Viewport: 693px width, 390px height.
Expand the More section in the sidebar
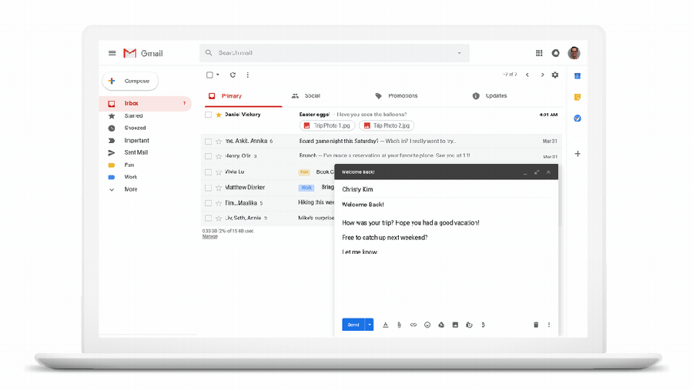(x=130, y=189)
